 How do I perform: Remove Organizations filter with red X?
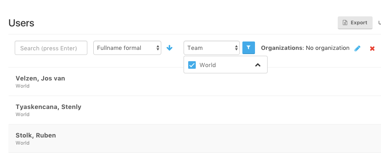[372, 49]
